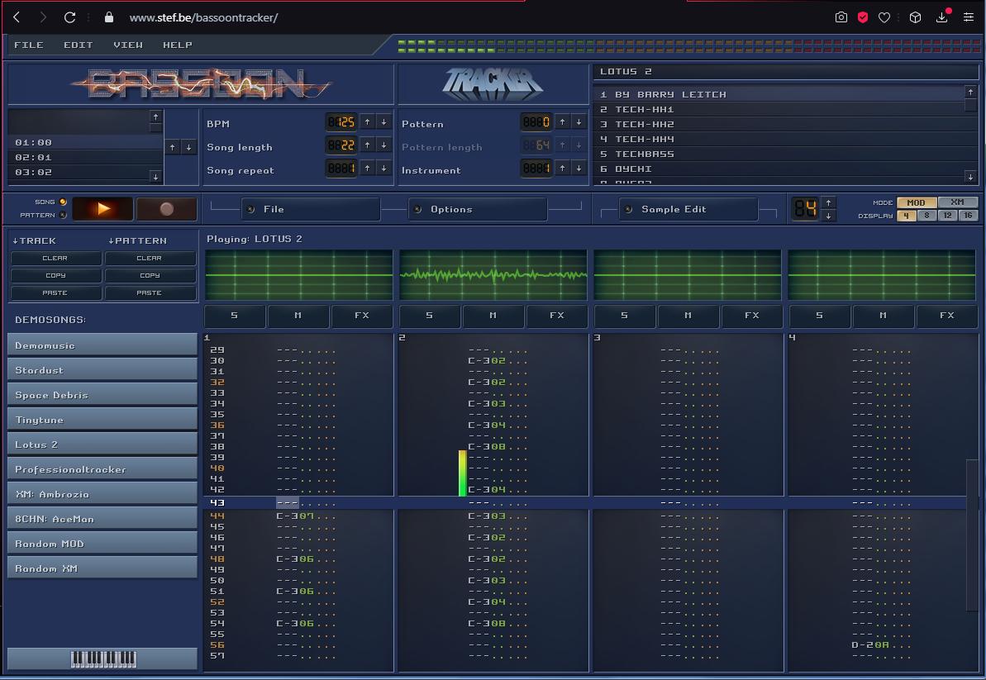Paste into the current track
Image resolution: width=986 pixels, height=680 pixels.
tap(55, 292)
